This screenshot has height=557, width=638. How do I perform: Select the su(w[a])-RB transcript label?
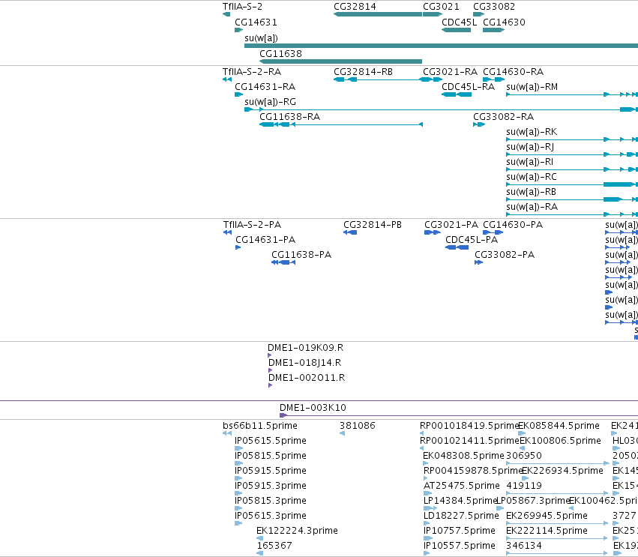pos(531,193)
